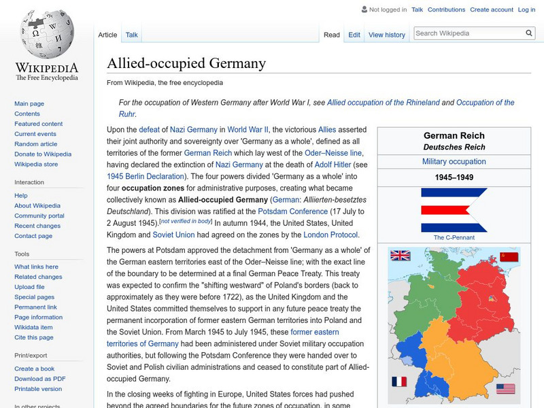Switch to the Talk tab

tap(131, 34)
